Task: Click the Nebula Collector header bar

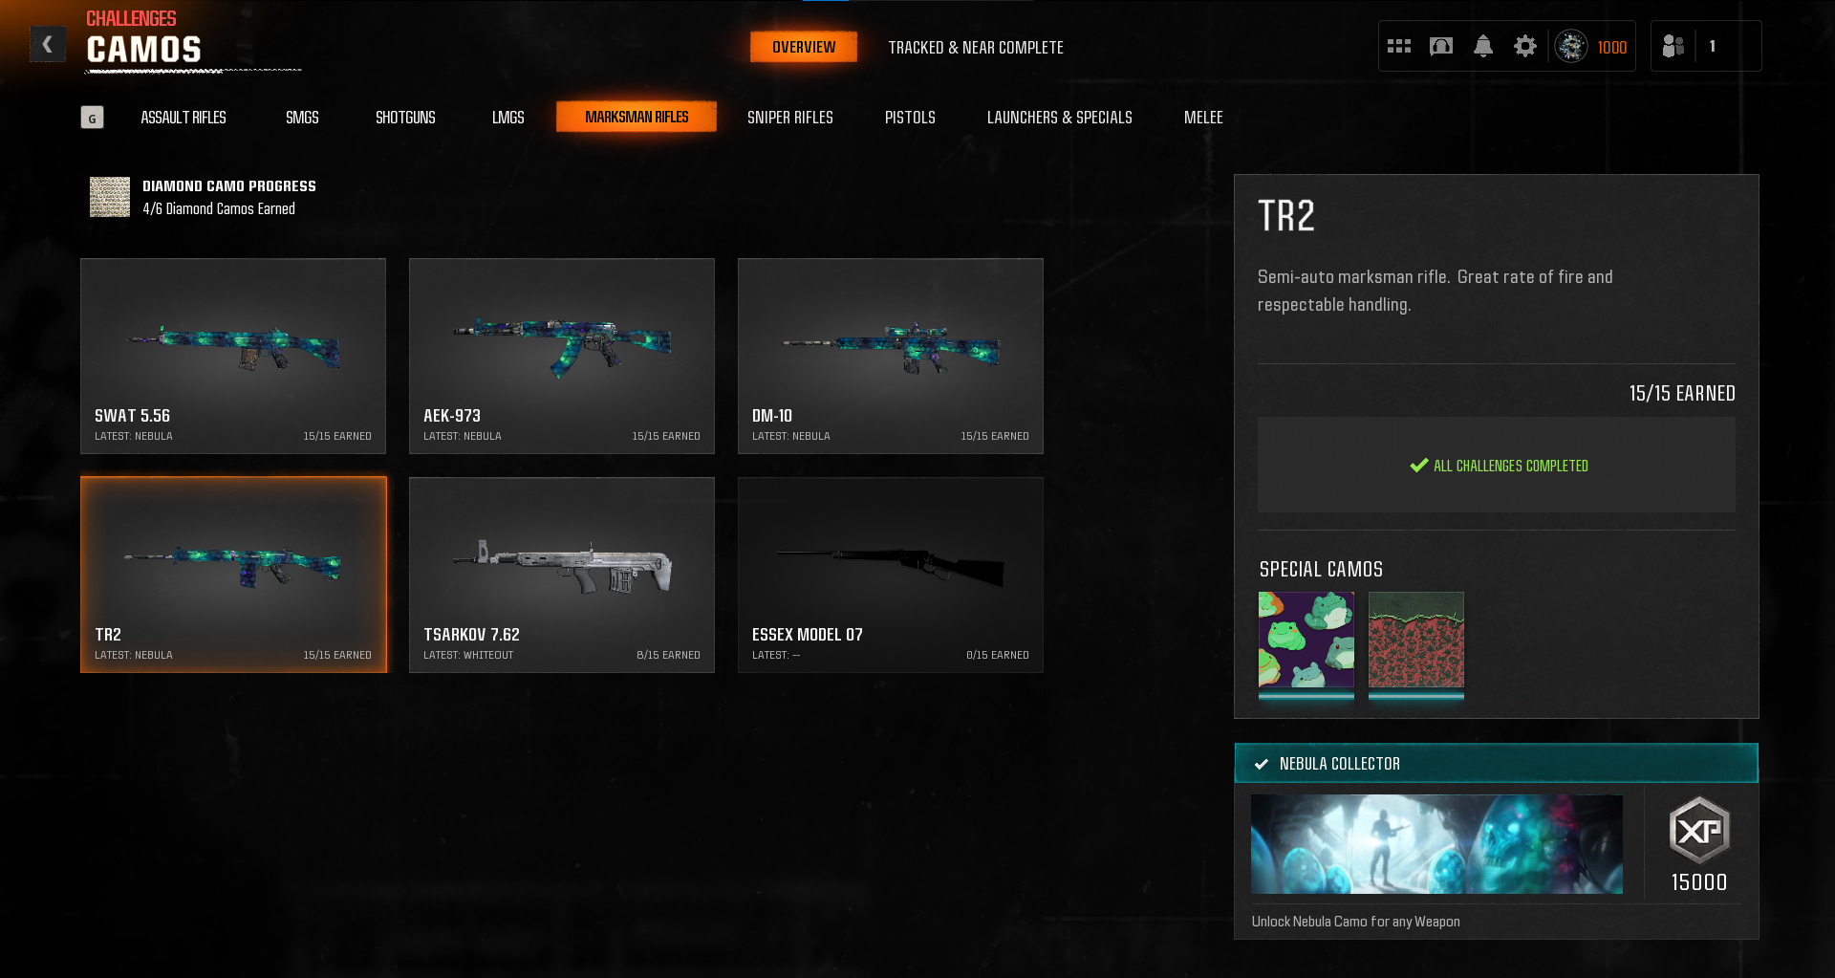Action: [x=1497, y=763]
